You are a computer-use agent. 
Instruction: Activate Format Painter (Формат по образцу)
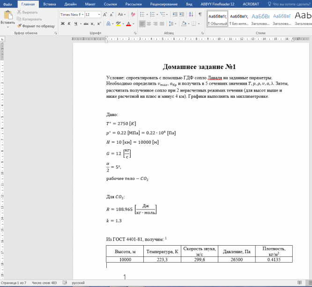click(36, 26)
